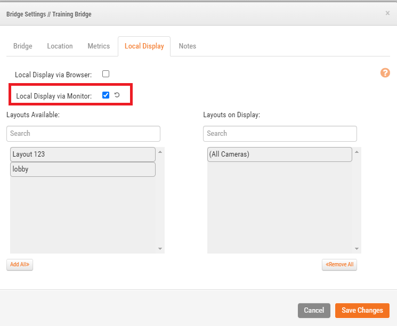View the Notes tab

(x=188, y=46)
